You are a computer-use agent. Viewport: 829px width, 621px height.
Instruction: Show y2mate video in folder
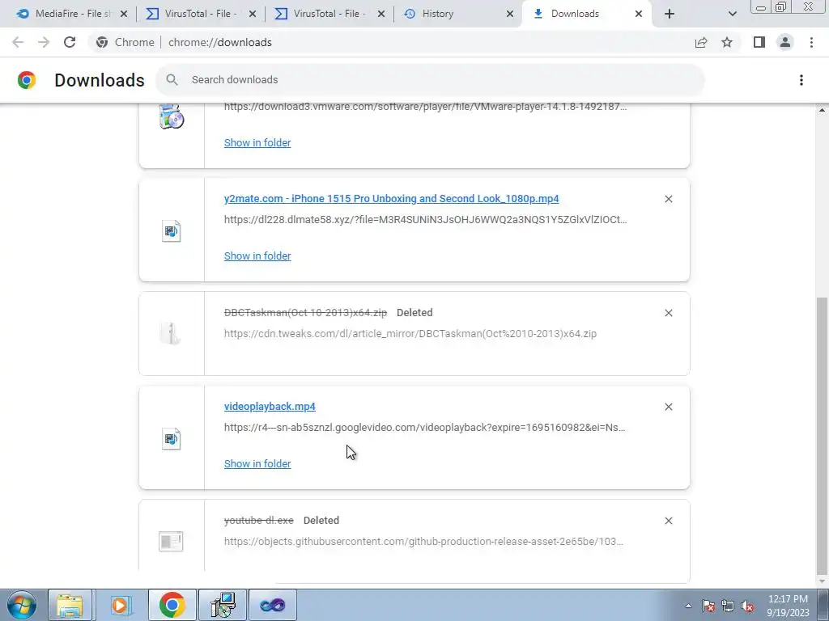[x=257, y=256]
